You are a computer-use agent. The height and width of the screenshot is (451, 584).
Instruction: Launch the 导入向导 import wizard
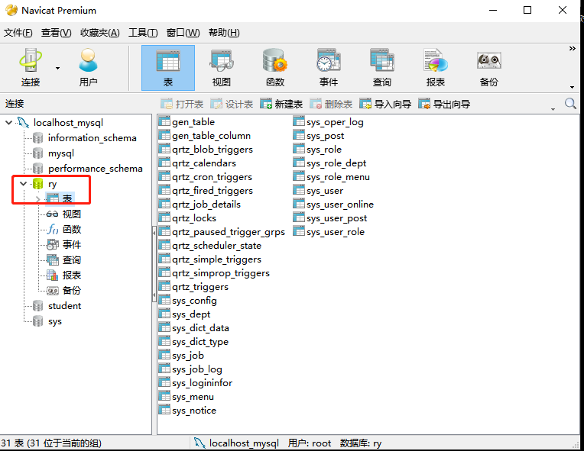pyautogui.click(x=385, y=104)
